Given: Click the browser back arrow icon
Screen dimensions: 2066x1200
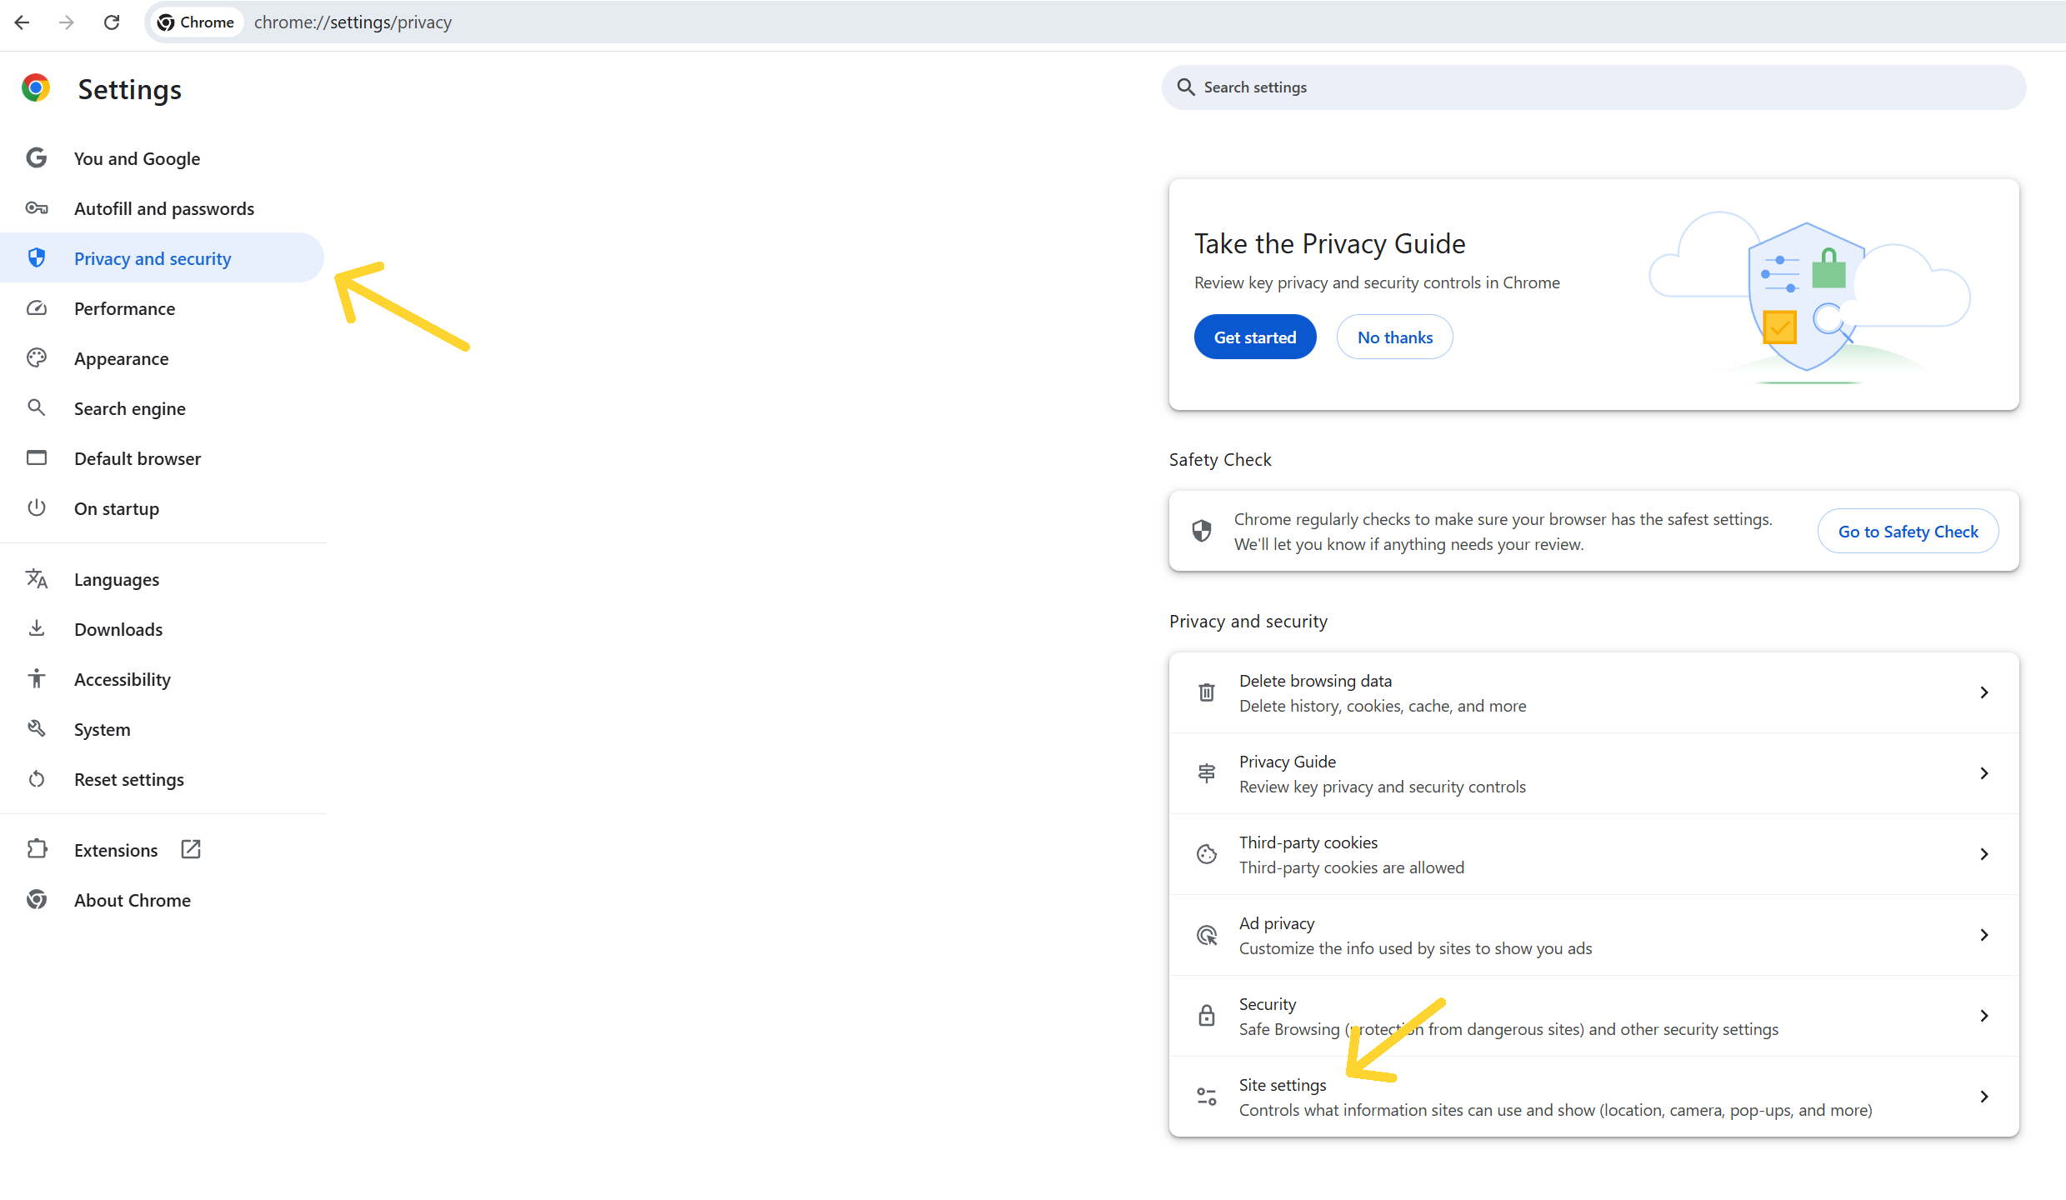Looking at the screenshot, I should [23, 22].
